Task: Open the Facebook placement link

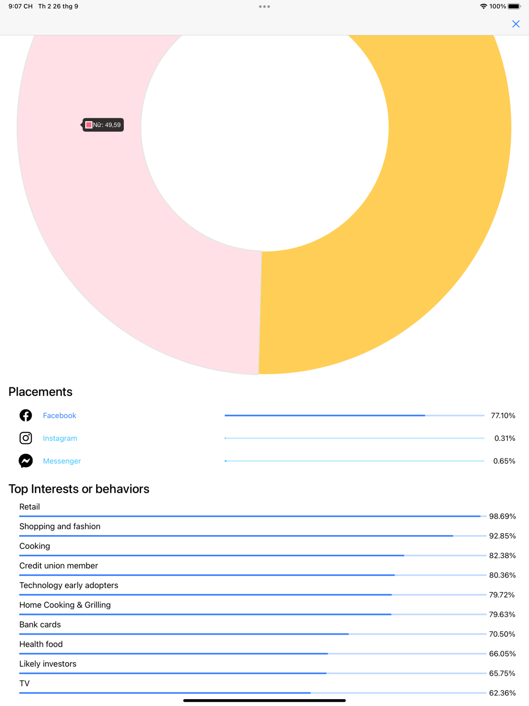Action: tap(59, 415)
